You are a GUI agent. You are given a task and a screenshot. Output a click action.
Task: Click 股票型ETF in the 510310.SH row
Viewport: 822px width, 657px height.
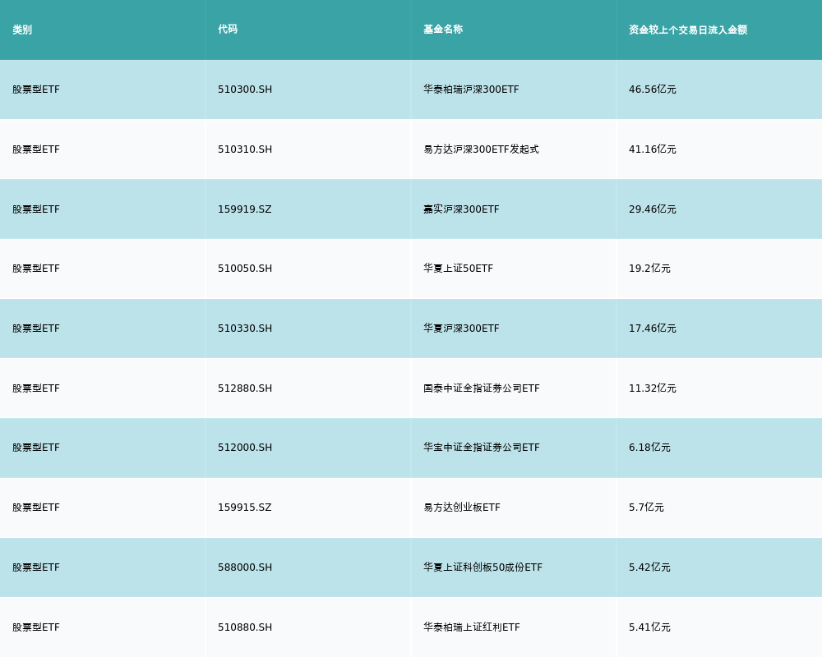[x=36, y=149]
